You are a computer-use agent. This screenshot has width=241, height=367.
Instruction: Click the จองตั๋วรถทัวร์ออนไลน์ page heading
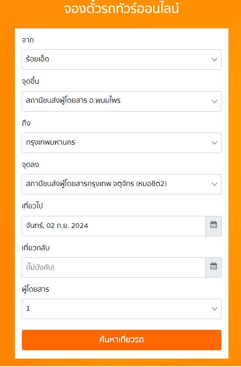click(x=122, y=8)
